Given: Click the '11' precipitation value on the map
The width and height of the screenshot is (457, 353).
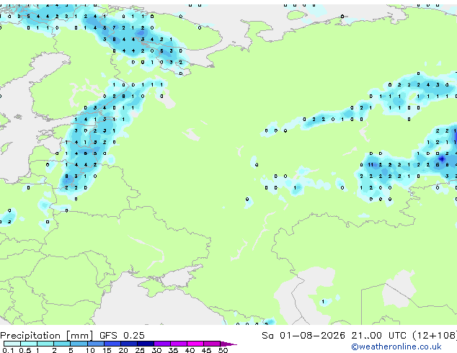Looking at the screenshot, I should click(x=371, y=165).
